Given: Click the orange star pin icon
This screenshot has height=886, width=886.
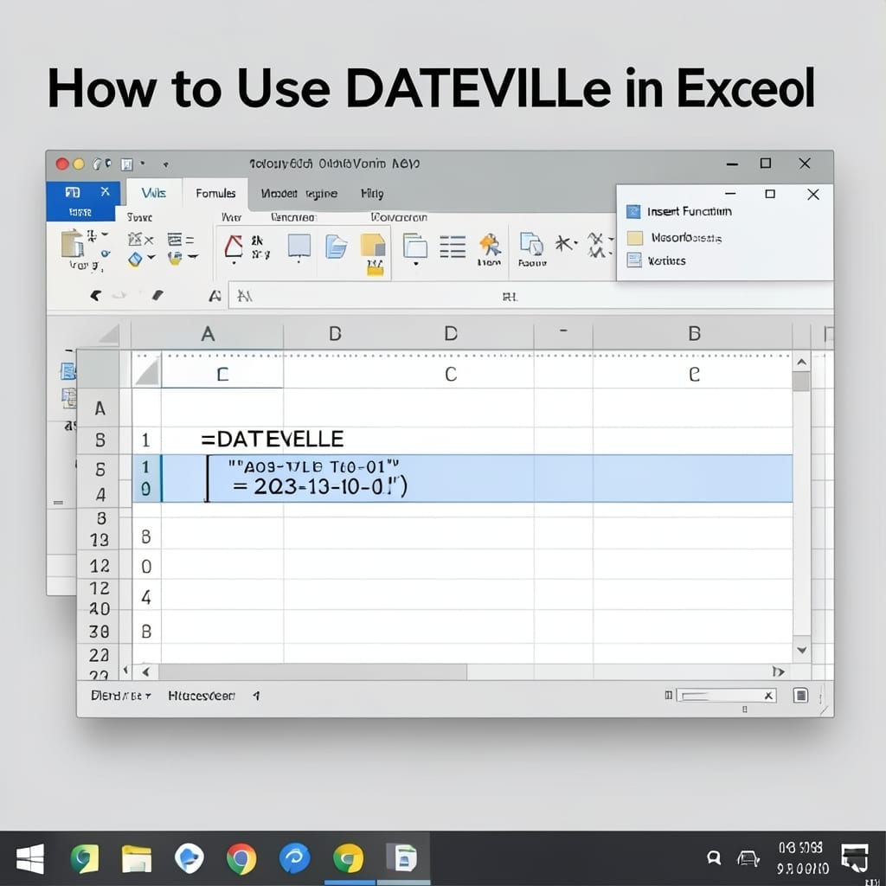Looking at the screenshot, I should click(x=490, y=245).
